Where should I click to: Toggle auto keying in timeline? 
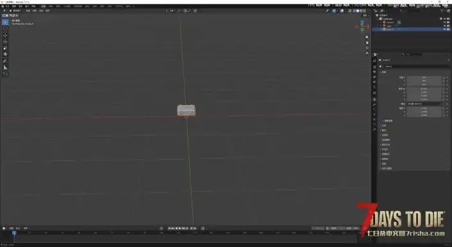[162, 228]
